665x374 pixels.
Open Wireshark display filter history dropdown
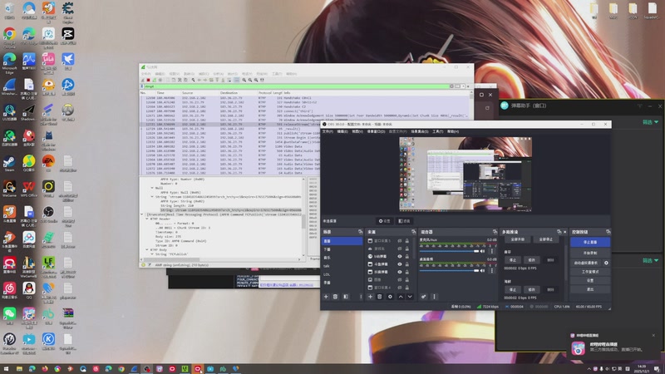click(x=463, y=86)
